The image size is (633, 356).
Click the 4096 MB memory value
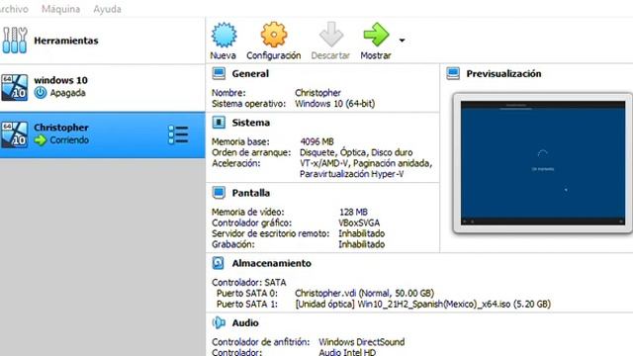pyautogui.click(x=316, y=141)
